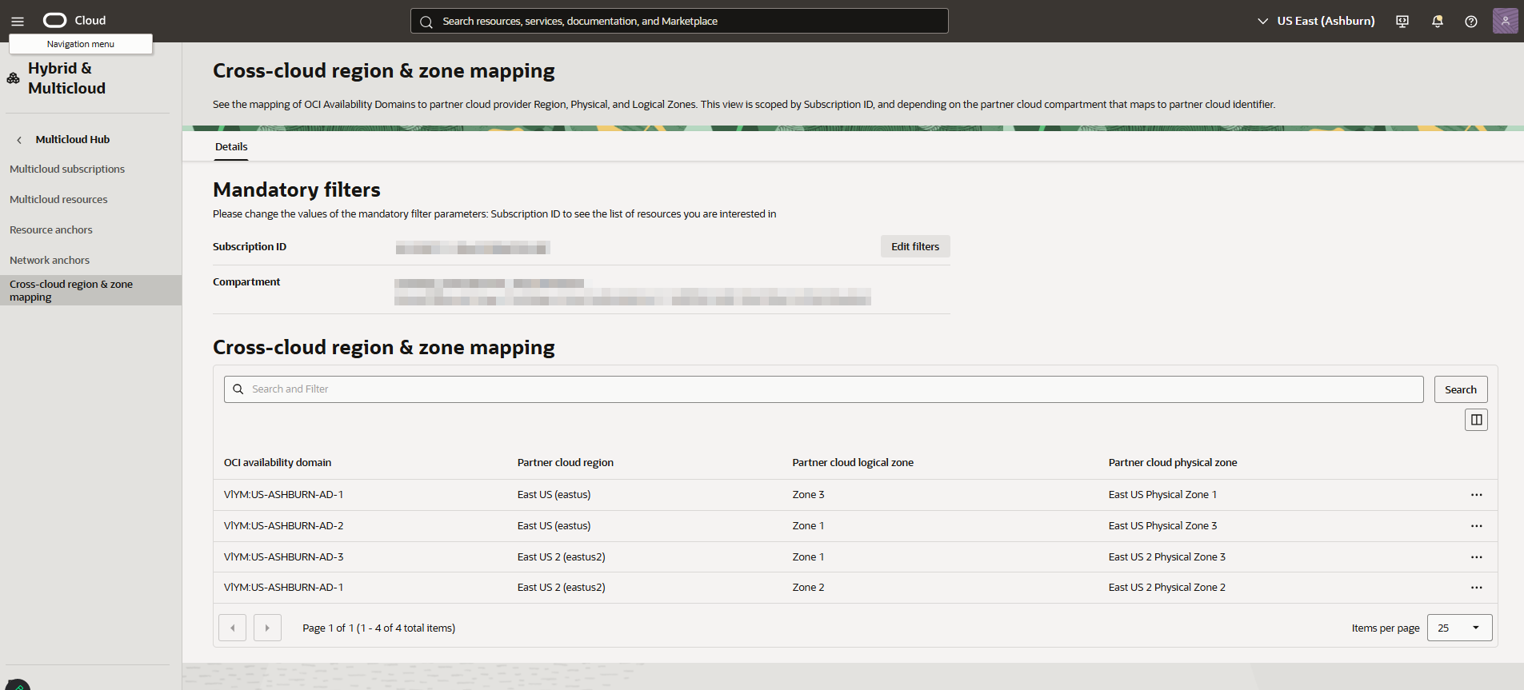Open Multicloud subscriptions page

coord(67,170)
